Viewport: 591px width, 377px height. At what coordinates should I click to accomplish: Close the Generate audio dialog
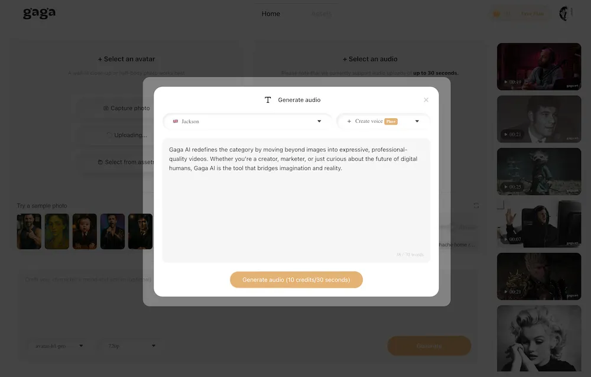point(426,100)
